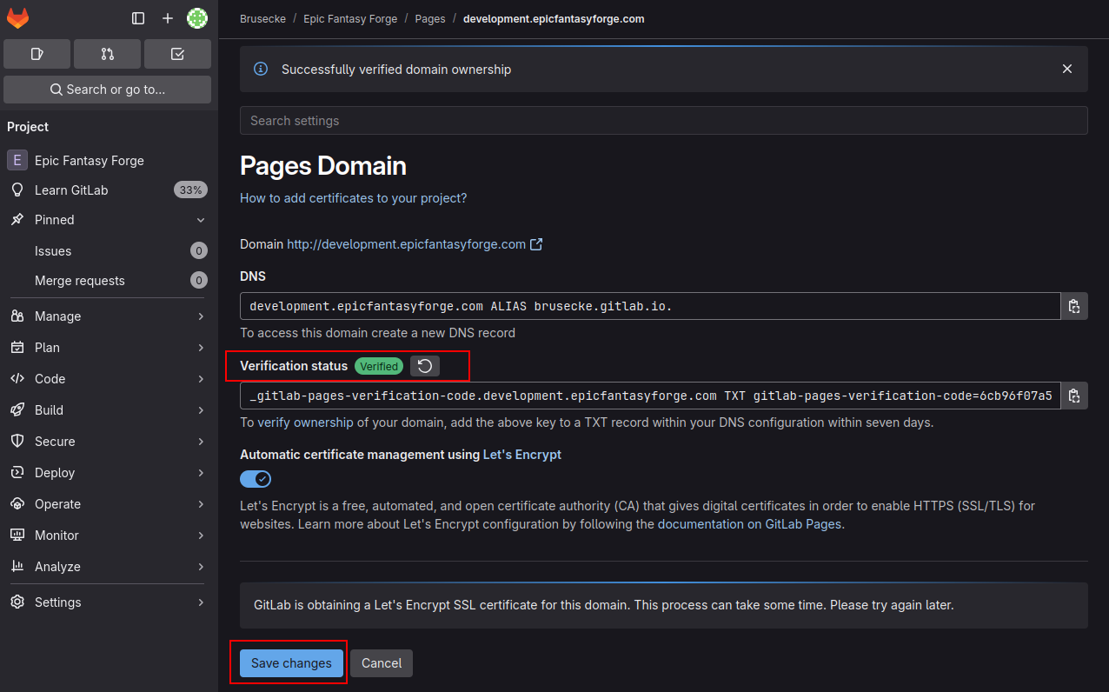Disable automatic Let's Encrypt certificate toggle
Image resolution: width=1109 pixels, height=692 pixels.
[256, 479]
